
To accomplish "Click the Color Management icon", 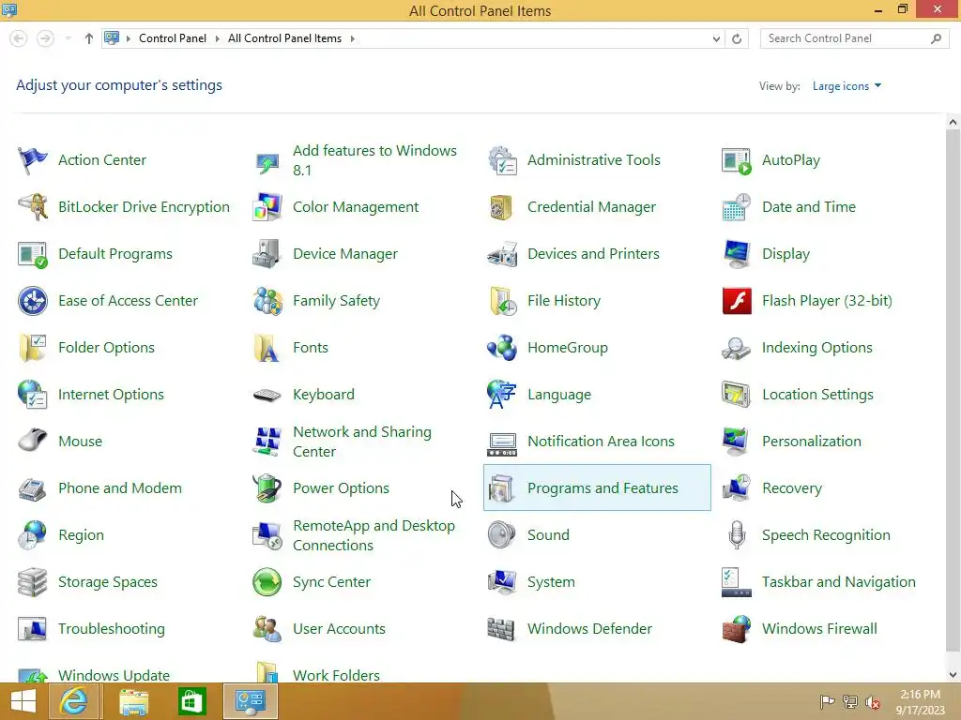I will coord(267,207).
